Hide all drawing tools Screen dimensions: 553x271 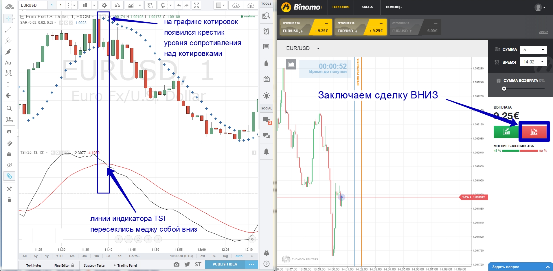click(x=9, y=165)
